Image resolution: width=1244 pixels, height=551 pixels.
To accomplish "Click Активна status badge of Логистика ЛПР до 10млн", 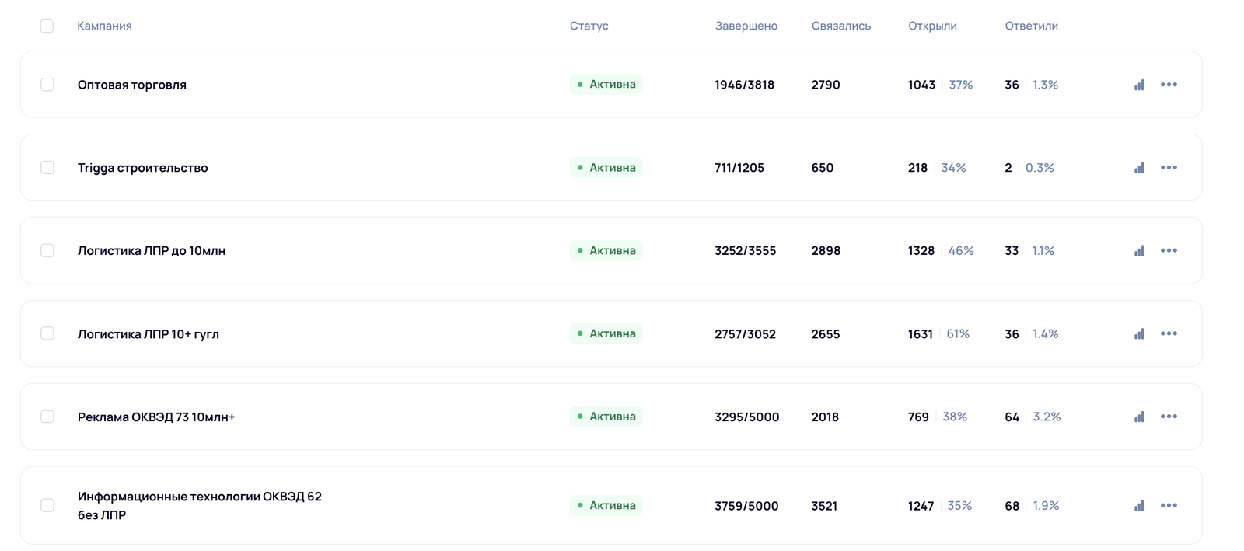I will (606, 250).
